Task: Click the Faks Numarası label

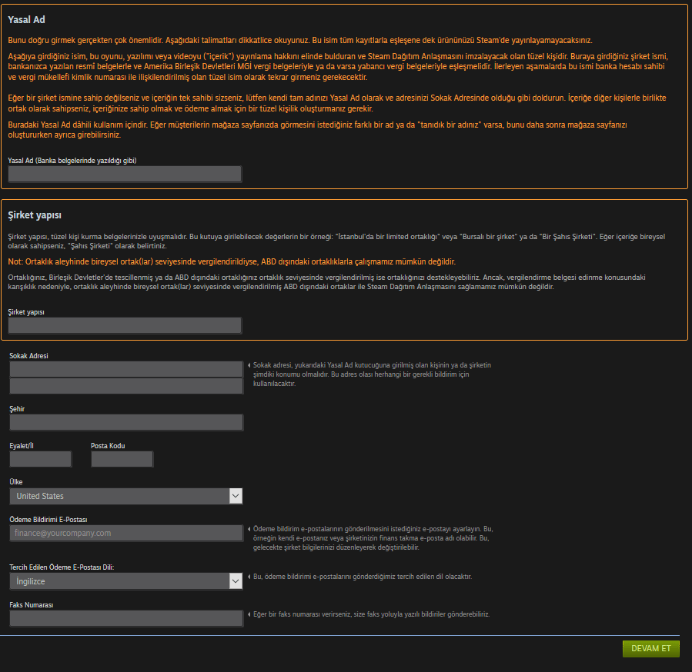Action: tap(32, 605)
